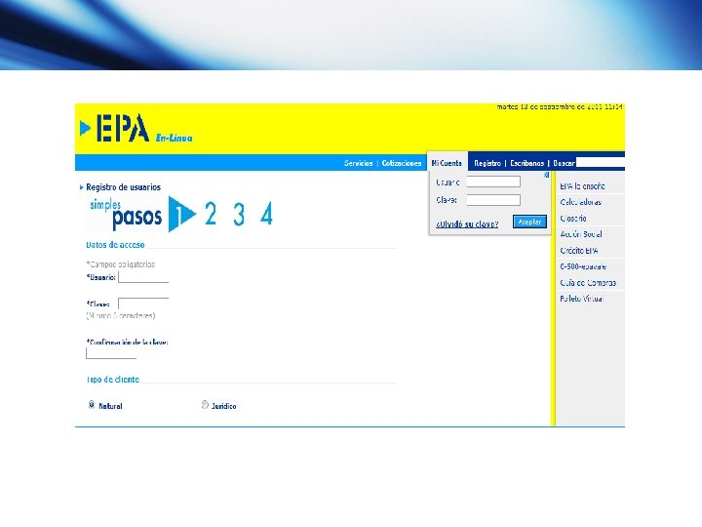Click the Datos de acceso heading
This screenshot has height=527, width=702.
tap(115, 245)
